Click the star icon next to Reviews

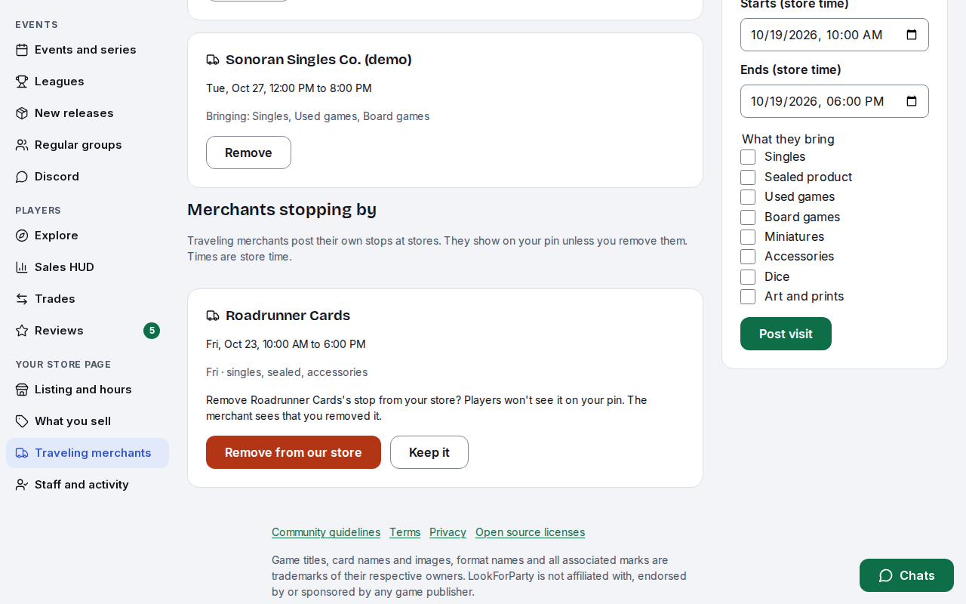coord(22,331)
